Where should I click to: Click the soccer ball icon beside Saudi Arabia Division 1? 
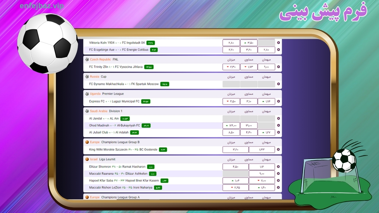pos(87,111)
